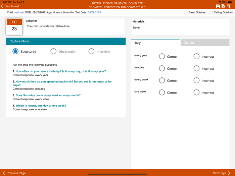Mark 'every week' as Incorrect
This screenshot has width=235, height=176.
[196, 80]
